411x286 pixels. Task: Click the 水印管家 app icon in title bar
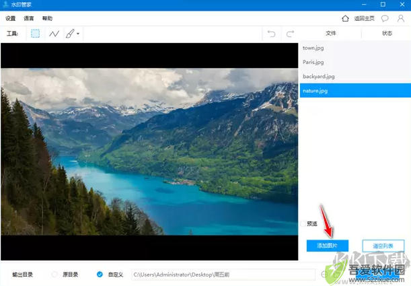[x=5, y=5]
